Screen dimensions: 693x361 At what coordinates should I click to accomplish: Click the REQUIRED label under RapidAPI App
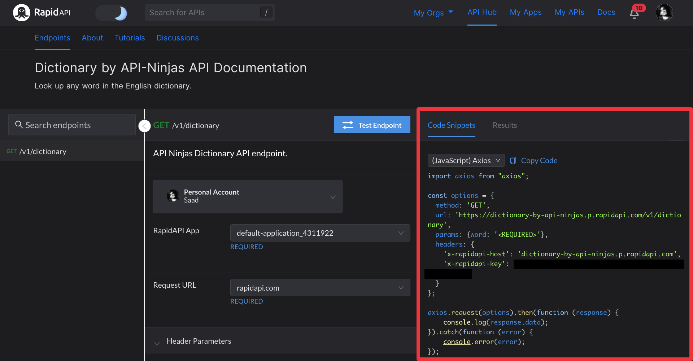(x=247, y=247)
